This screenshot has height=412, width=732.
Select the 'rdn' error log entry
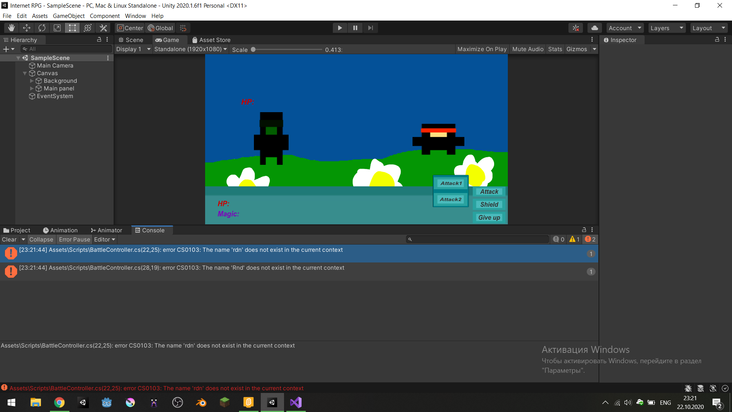pyautogui.click(x=299, y=253)
